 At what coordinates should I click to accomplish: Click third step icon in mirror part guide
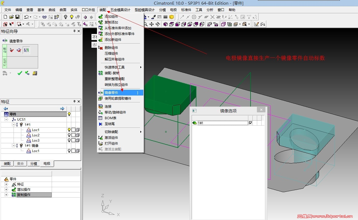tap(26, 50)
